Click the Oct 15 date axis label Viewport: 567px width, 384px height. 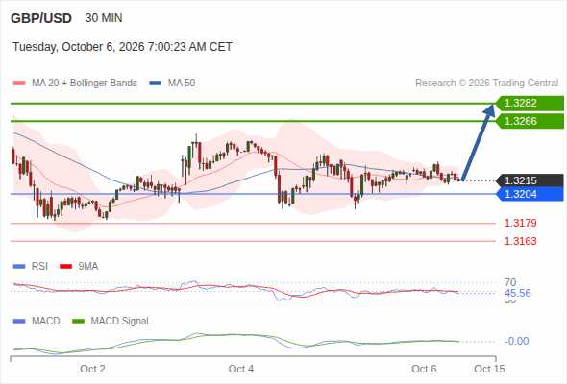[x=489, y=369]
